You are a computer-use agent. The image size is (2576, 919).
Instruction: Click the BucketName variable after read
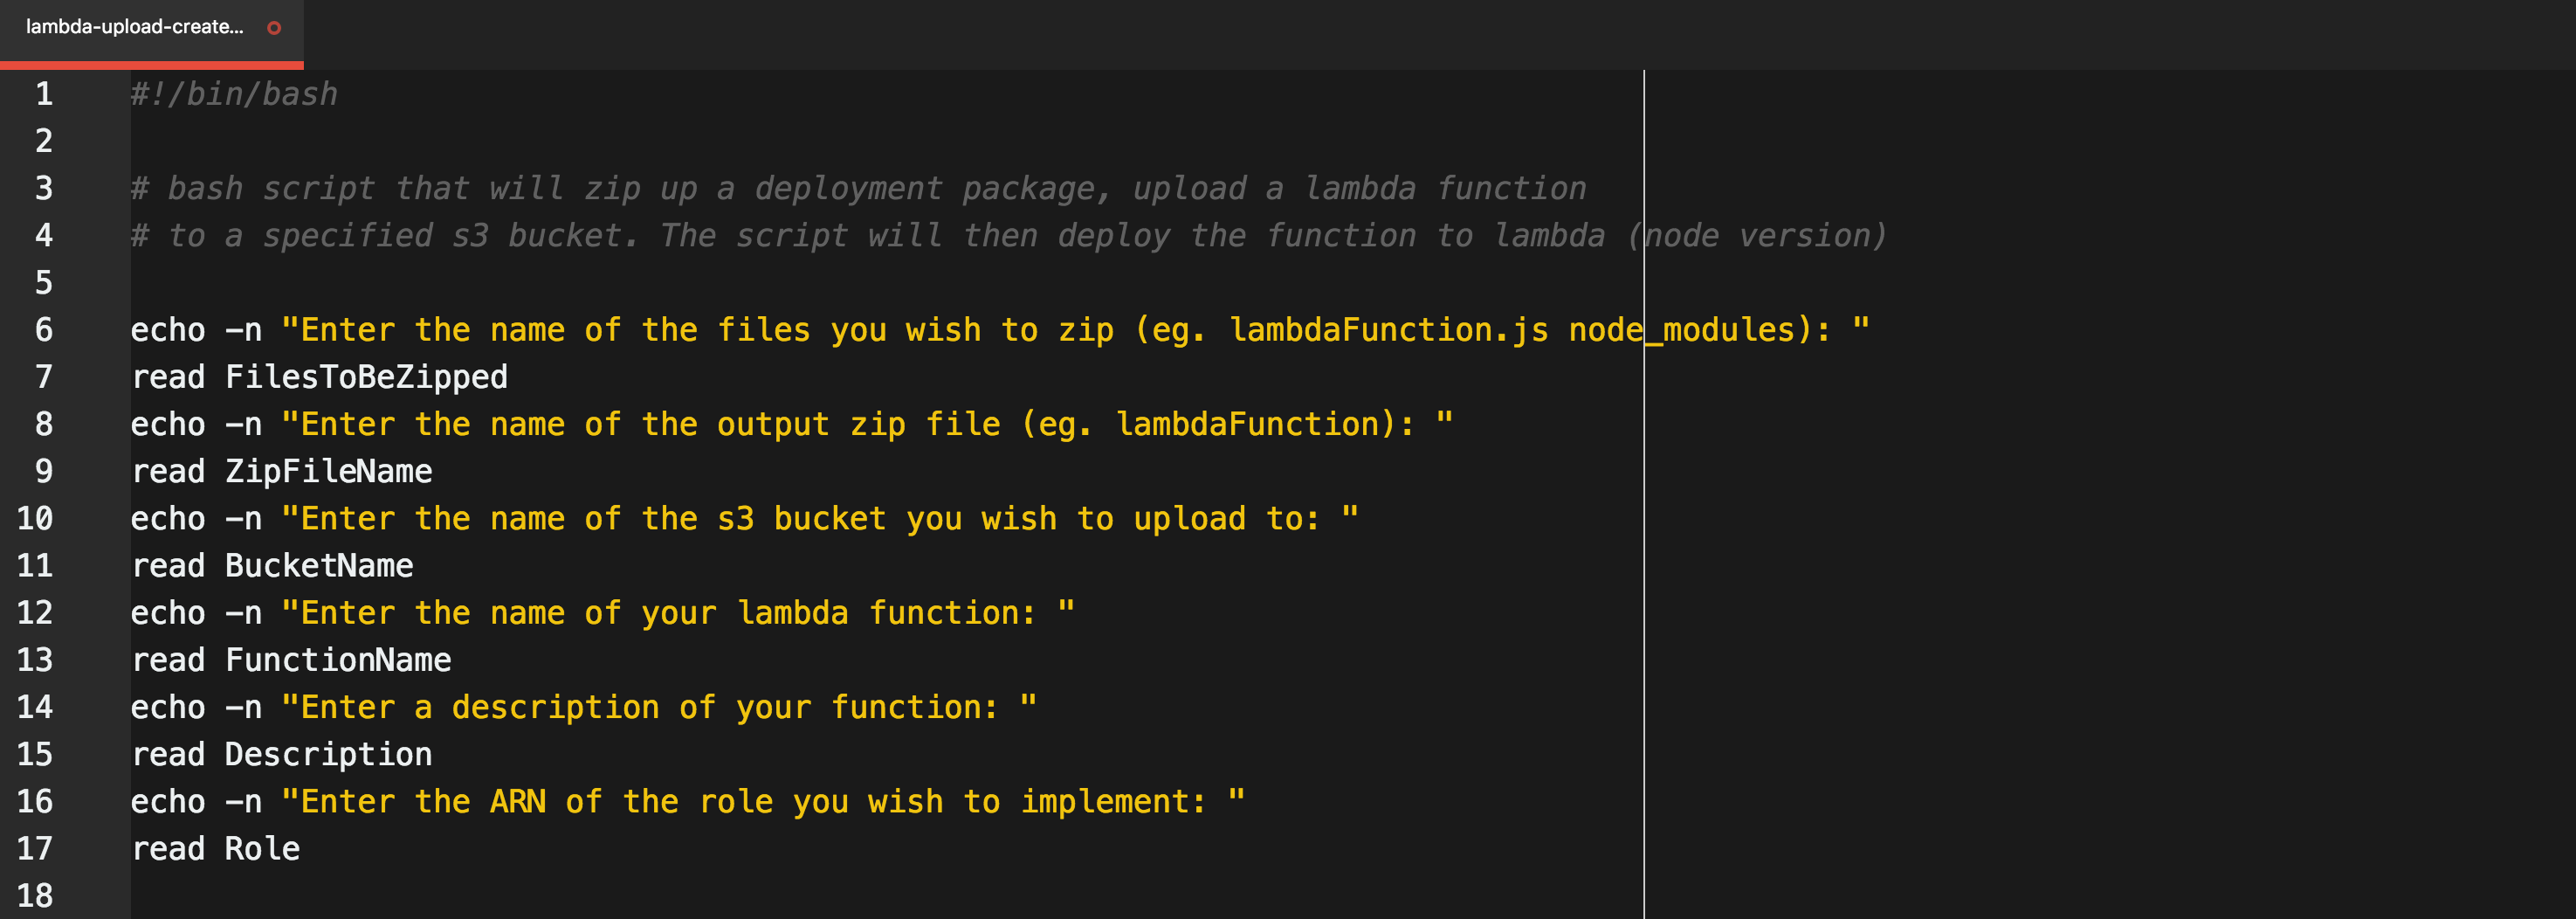click(x=319, y=566)
